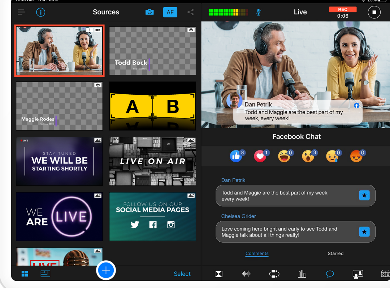Stop recording with the stop button
Viewport: 390px width, 288px height.
click(374, 12)
